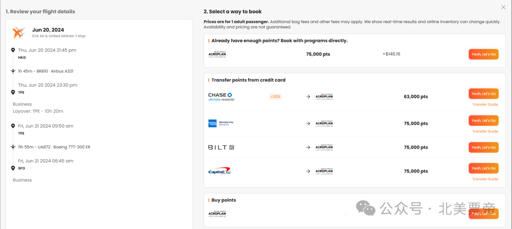This screenshot has height=229, width=512.
Task: Open the Transfer Guide link for Amex Membership Rewards
Action: point(485,131)
